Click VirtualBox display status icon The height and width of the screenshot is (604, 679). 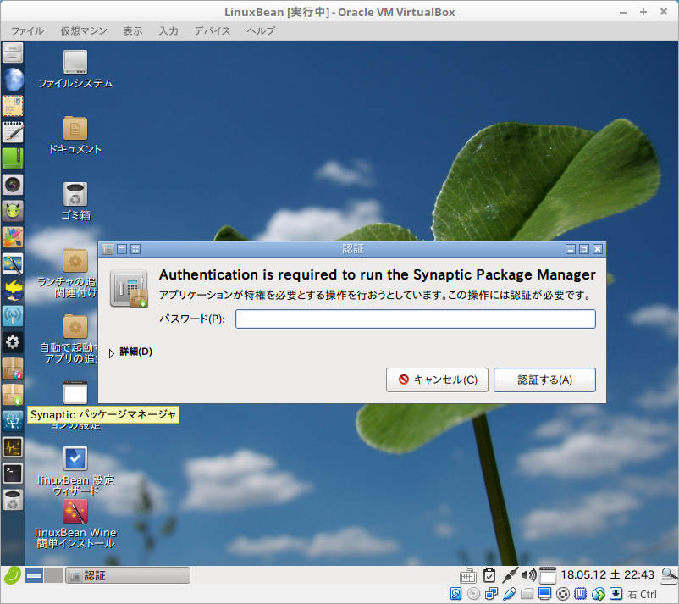tap(544, 594)
